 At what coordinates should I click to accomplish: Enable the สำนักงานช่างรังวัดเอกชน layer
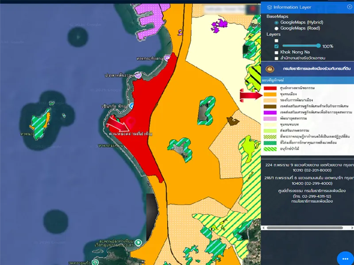click(x=277, y=58)
